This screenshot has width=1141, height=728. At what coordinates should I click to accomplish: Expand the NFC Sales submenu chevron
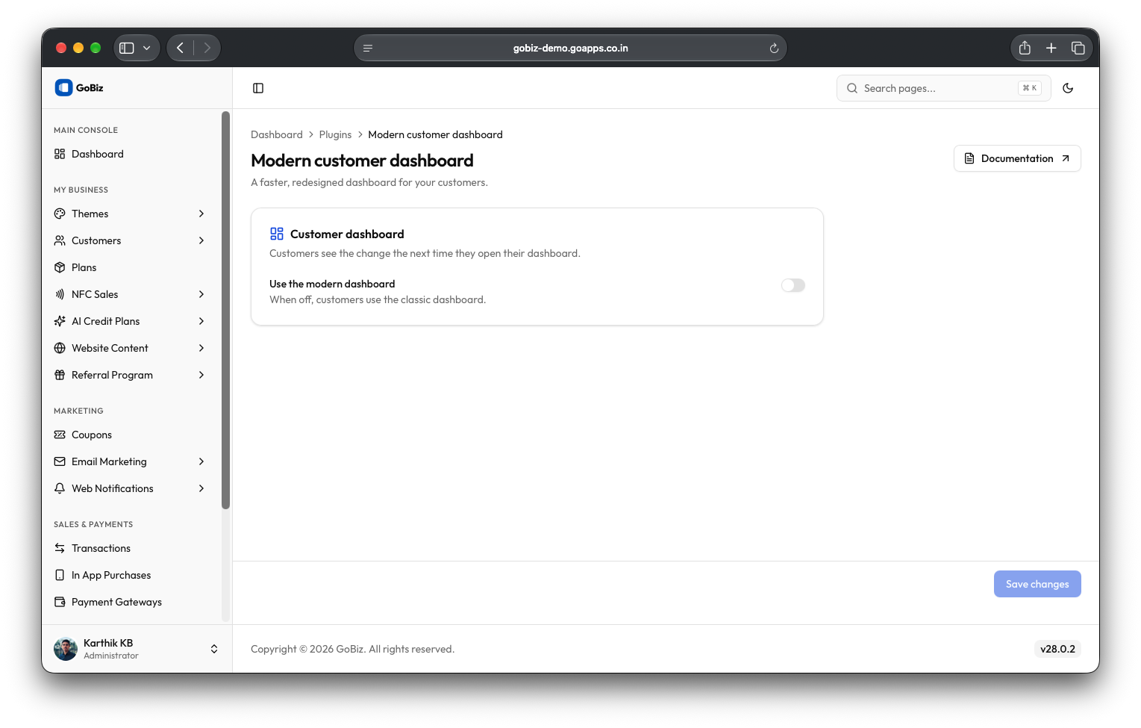click(x=201, y=294)
